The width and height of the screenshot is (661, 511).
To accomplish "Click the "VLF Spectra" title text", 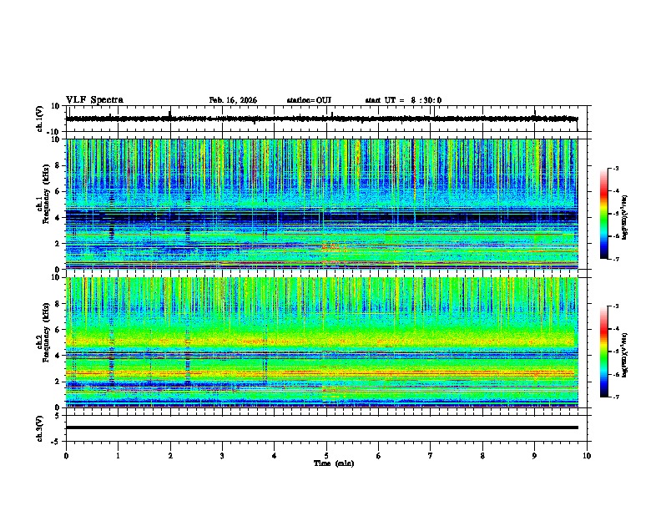I will click(x=94, y=100).
